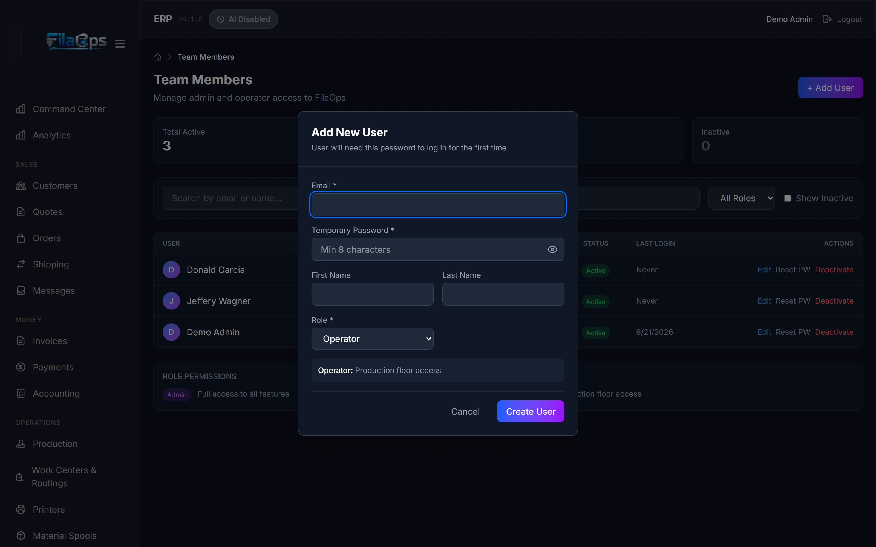Click Reset PW for Jeffery Wagner
The height and width of the screenshot is (547, 876).
pos(793,301)
